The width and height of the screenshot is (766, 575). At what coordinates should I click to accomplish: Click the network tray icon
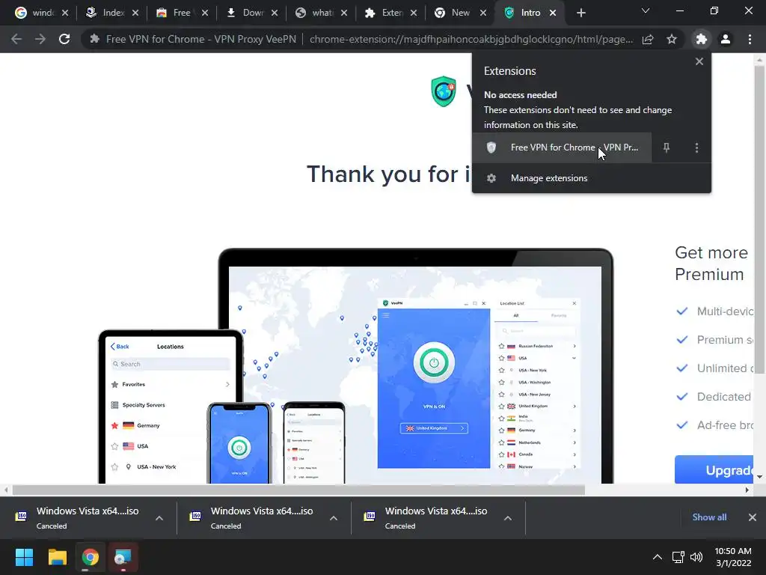click(678, 557)
